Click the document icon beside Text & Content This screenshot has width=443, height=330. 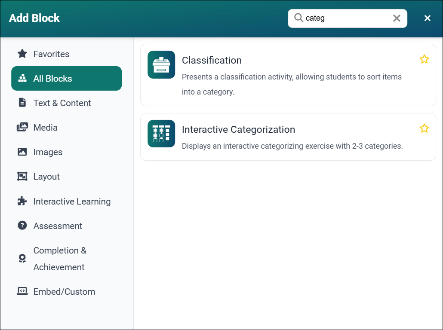pos(22,103)
